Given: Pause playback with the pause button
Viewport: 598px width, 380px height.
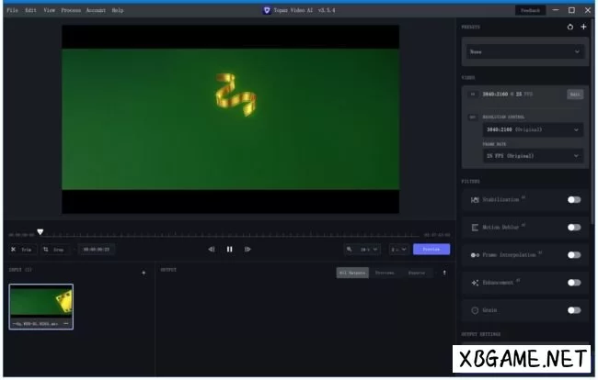Looking at the screenshot, I should [x=229, y=249].
